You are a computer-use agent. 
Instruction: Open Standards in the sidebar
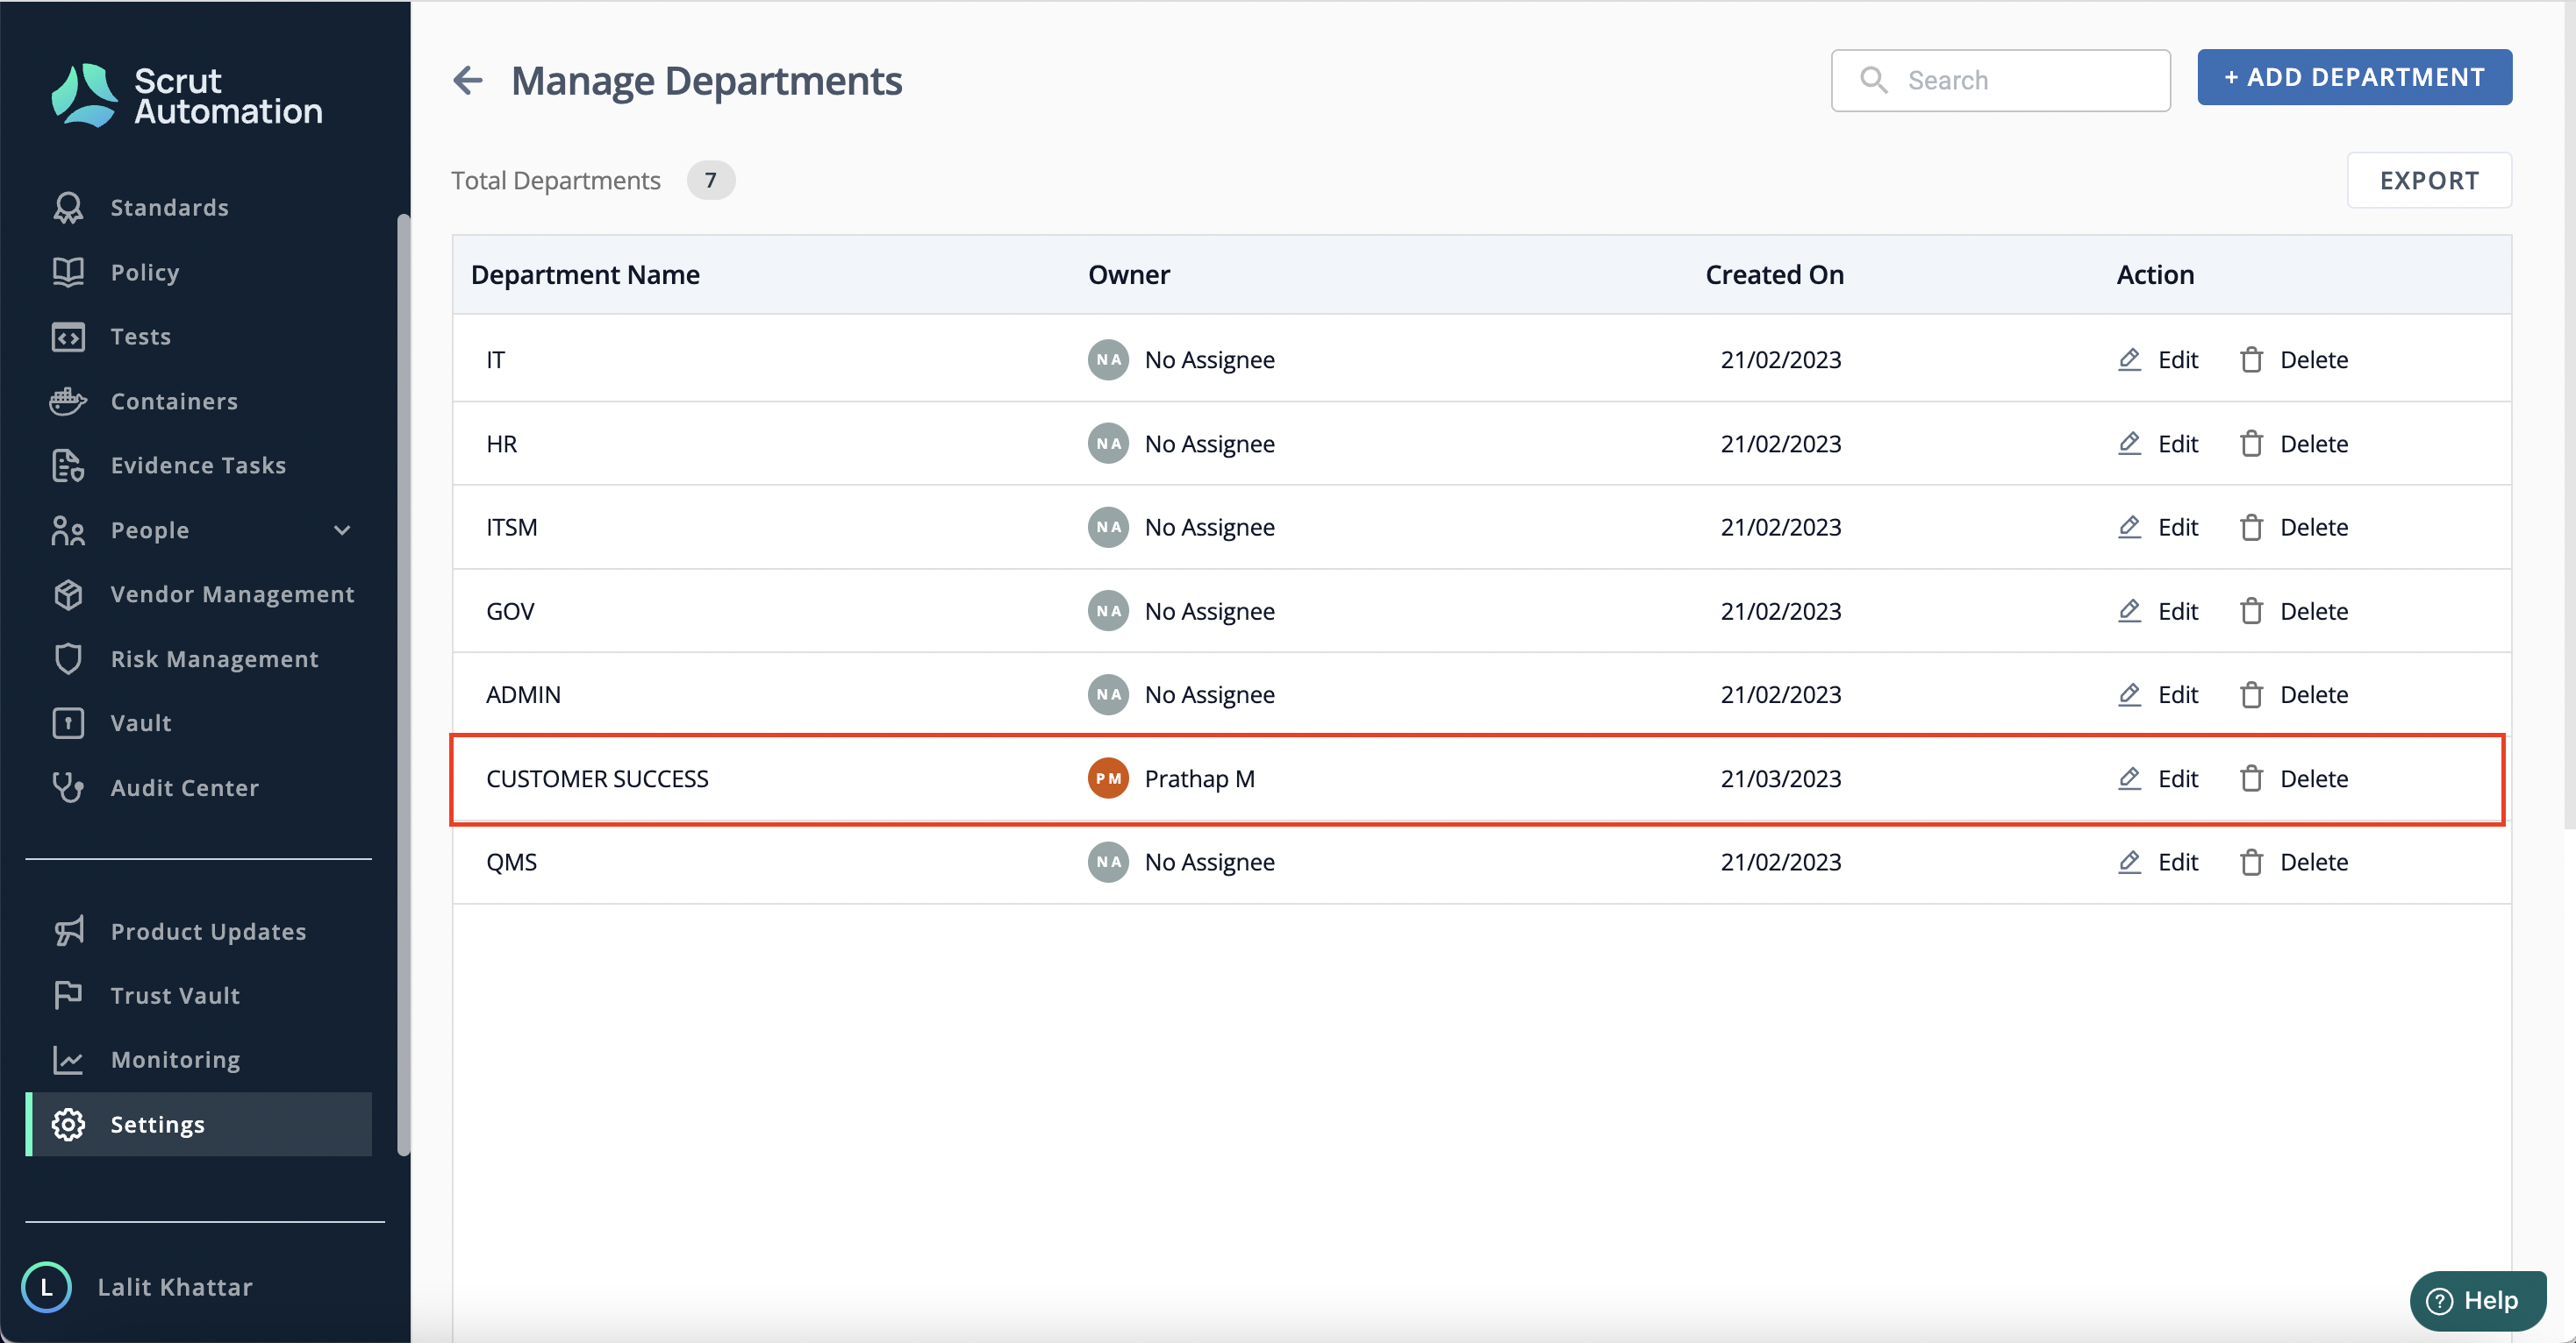(169, 207)
